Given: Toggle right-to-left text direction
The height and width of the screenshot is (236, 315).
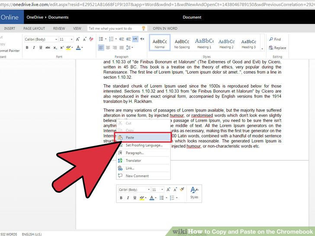Looking at the screenshot, I should tap(142, 39).
